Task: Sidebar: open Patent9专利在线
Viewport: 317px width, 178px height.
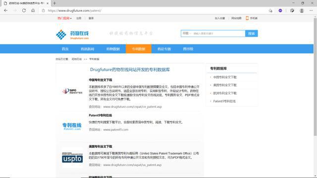Action: point(224,101)
